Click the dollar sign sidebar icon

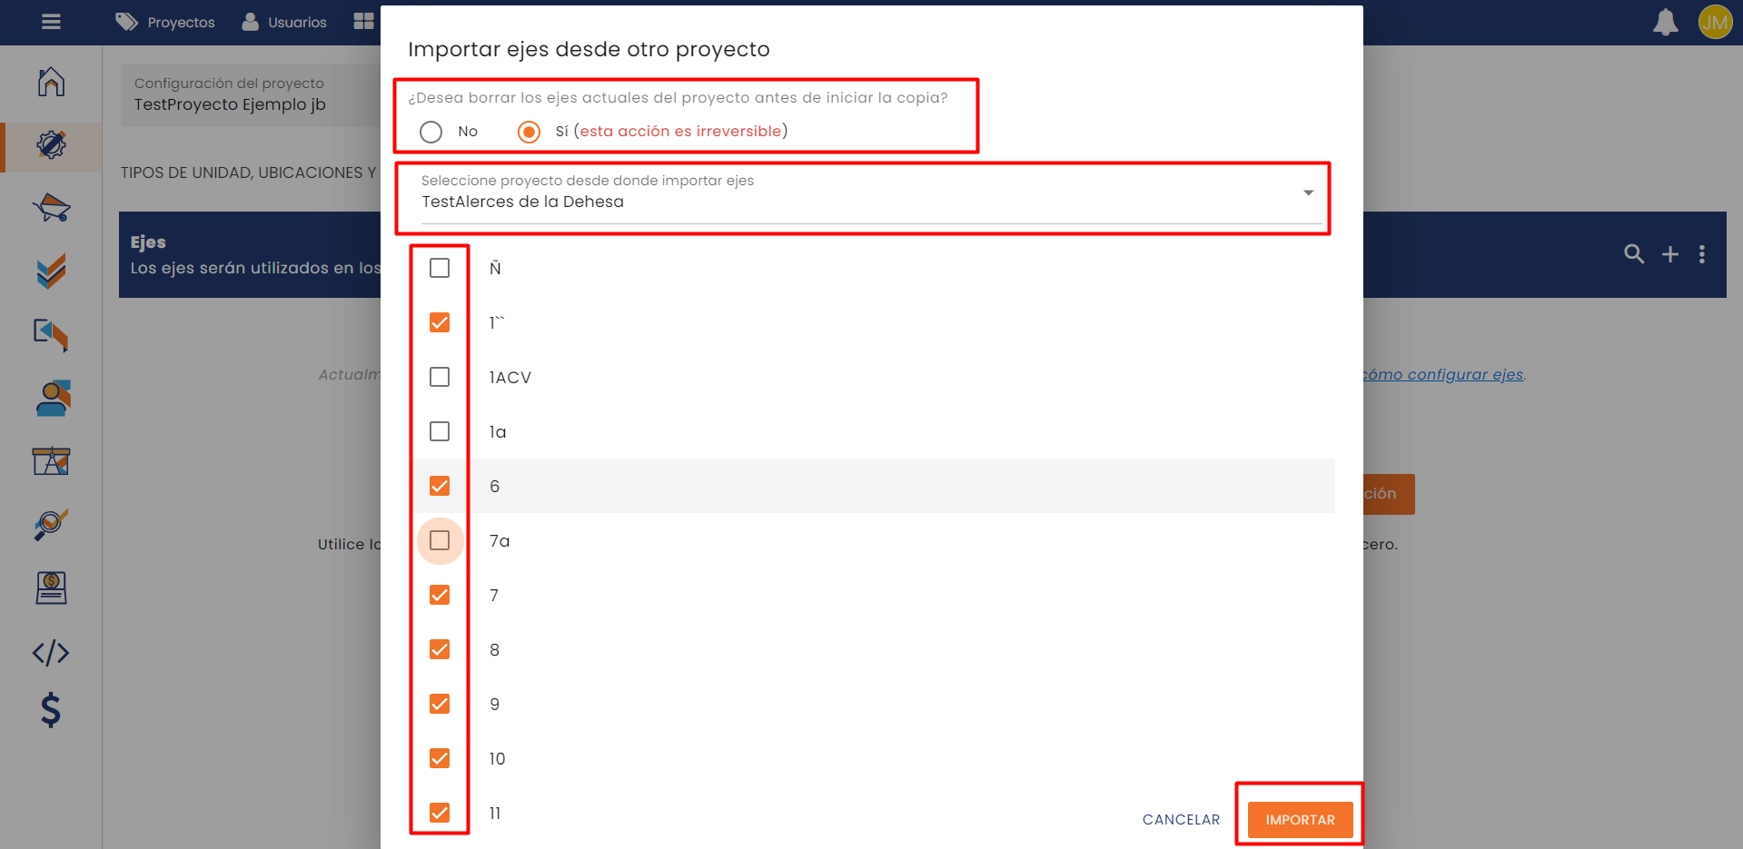pyautogui.click(x=51, y=710)
